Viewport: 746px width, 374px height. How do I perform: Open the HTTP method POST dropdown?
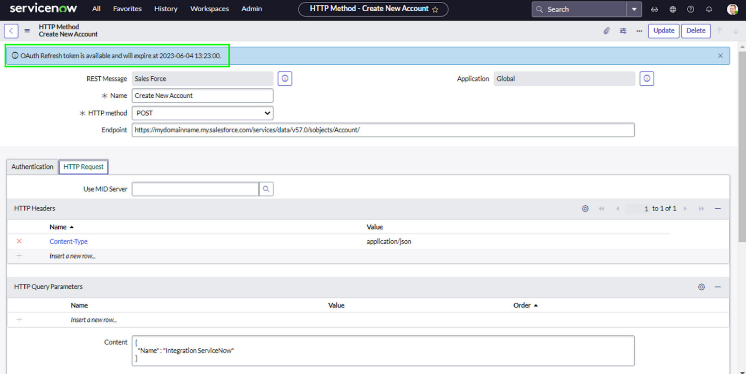pos(202,113)
